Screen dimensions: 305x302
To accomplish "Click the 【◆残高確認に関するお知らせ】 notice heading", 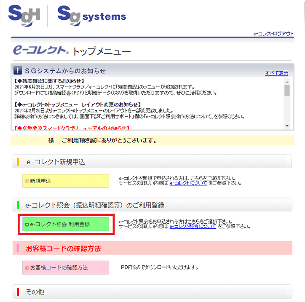I will pos(49,81).
